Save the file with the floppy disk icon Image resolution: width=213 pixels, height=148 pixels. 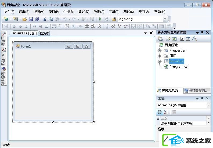click(31, 19)
